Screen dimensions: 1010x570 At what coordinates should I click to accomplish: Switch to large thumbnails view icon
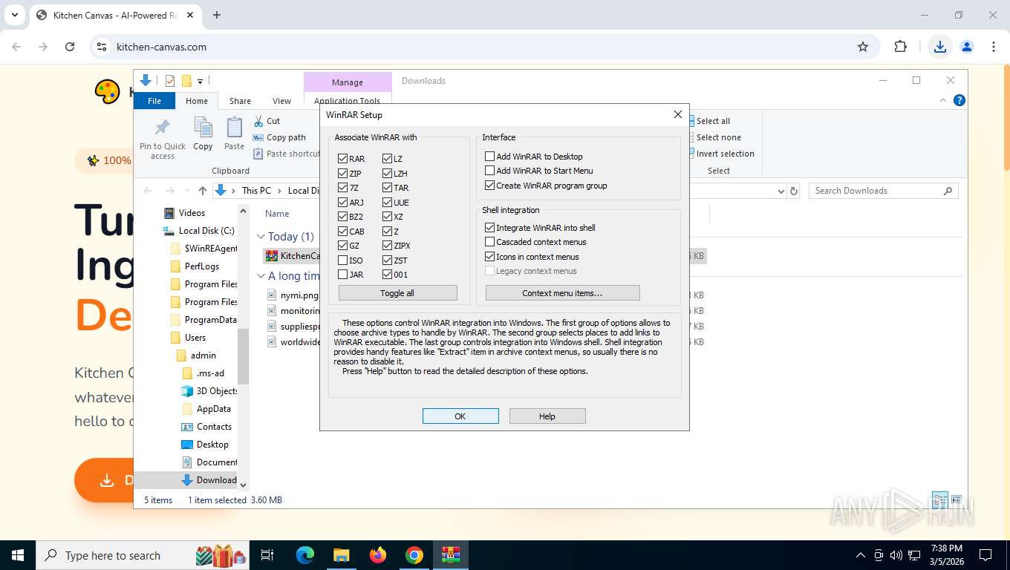(957, 499)
